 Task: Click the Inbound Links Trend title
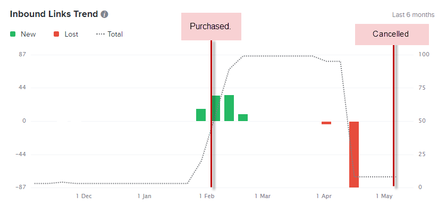[x=54, y=14]
